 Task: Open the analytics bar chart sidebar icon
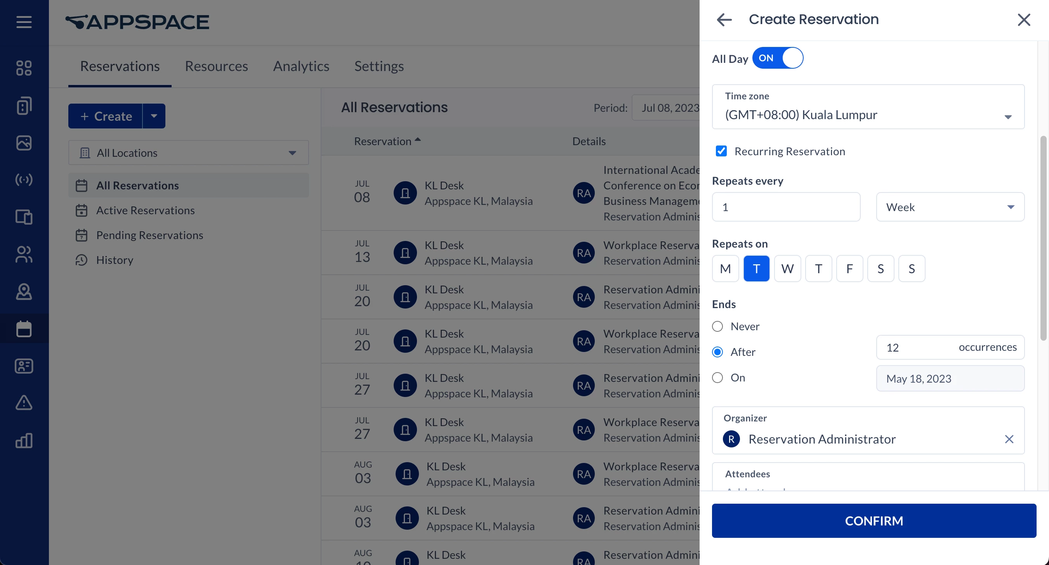click(24, 440)
